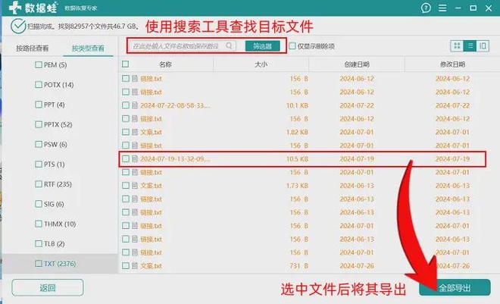Screen dimensions: 500x304
Task: Select the 文案.txt sized 1.73 KB
Action: (x=152, y=186)
